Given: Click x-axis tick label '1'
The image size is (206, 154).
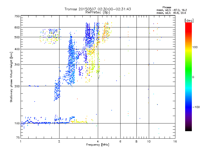Looking at the screenshot, I should (x=21, y=141).
